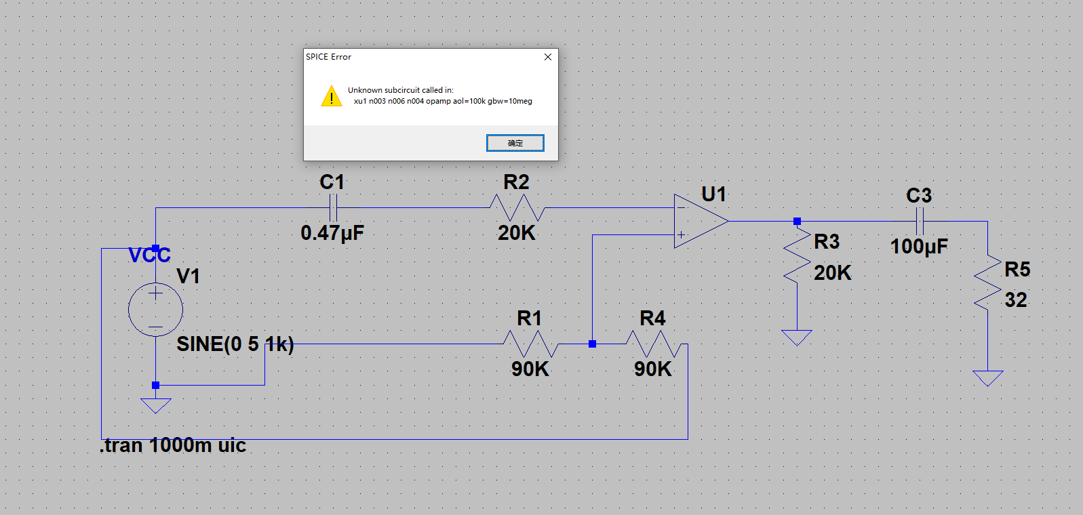Image resolution: width=1083 pixels, height=515 pixels.
Task: Select resistor R3 symbol
Action: 797,255
